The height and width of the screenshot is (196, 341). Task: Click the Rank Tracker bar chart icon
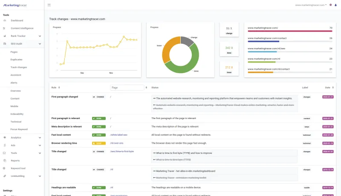coord(5,36)
